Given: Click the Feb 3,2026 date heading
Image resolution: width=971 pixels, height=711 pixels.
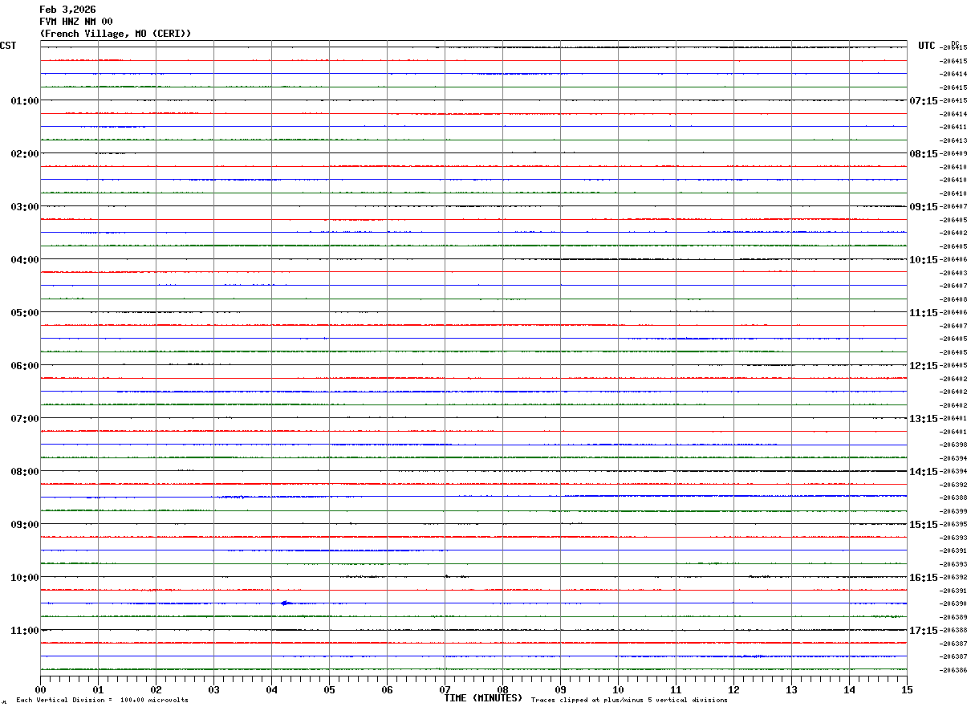Looking at the screenshot, I should pos(67,10).
